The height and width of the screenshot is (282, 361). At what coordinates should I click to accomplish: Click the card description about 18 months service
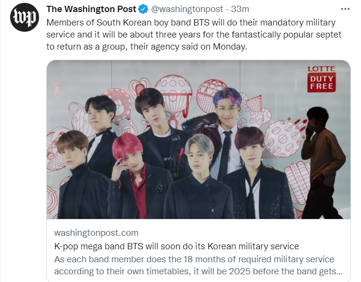click(x=199, y=265)
